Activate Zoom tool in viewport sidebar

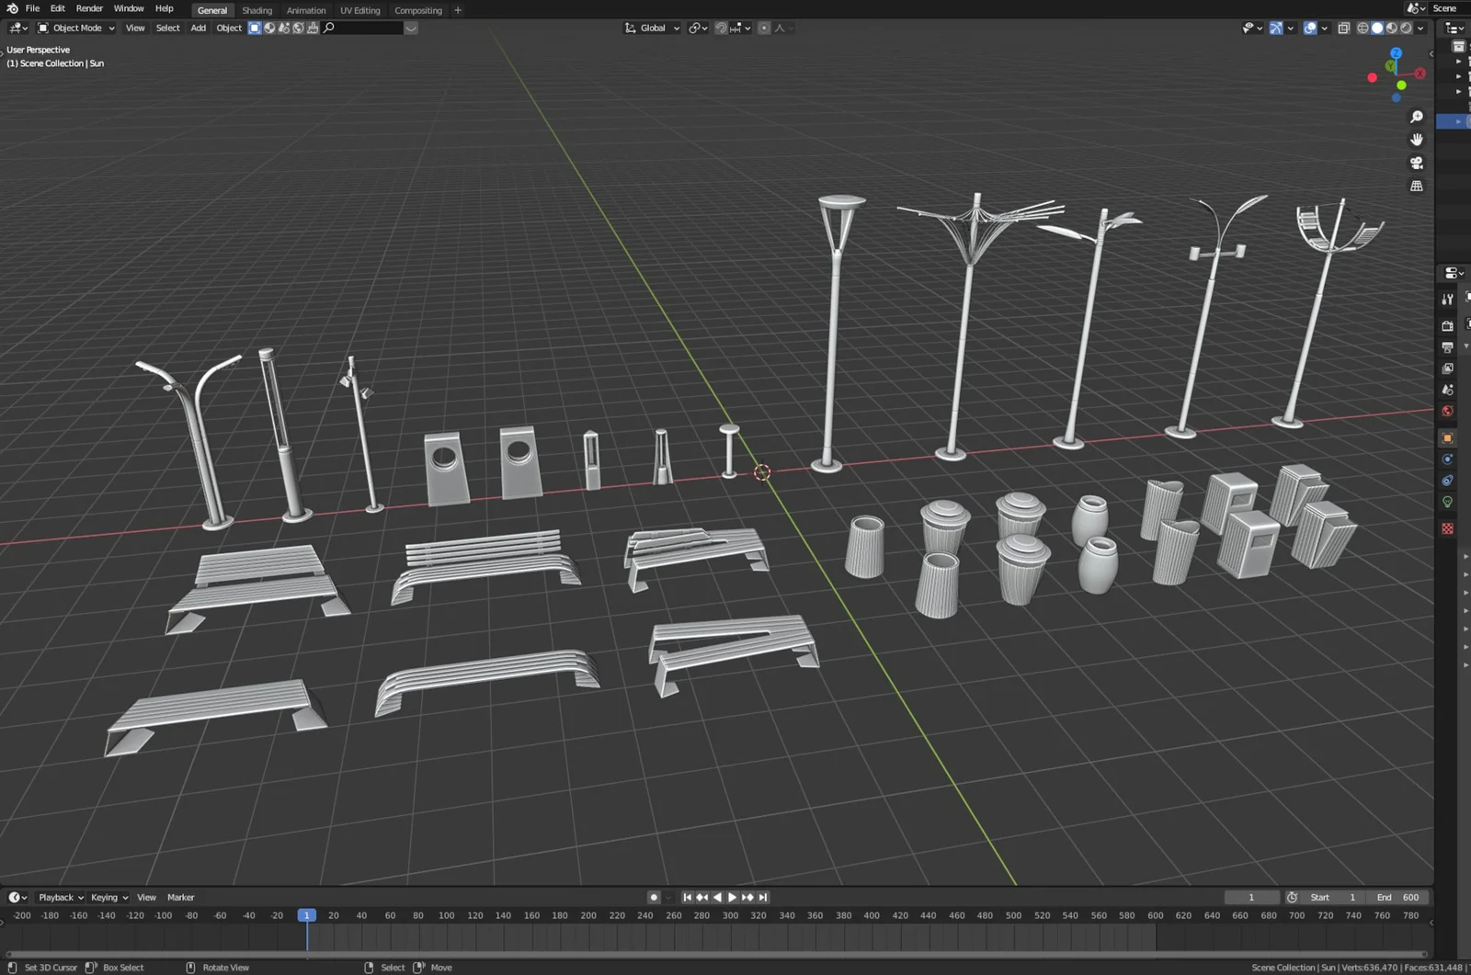click(1418, 117)
